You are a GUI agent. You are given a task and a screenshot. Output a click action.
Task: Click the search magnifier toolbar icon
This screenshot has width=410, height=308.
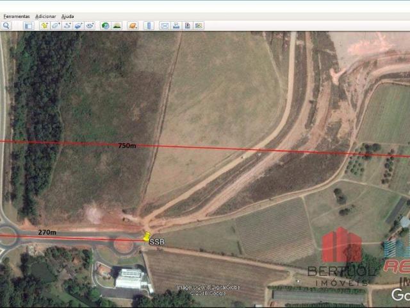tap(6, 26)
